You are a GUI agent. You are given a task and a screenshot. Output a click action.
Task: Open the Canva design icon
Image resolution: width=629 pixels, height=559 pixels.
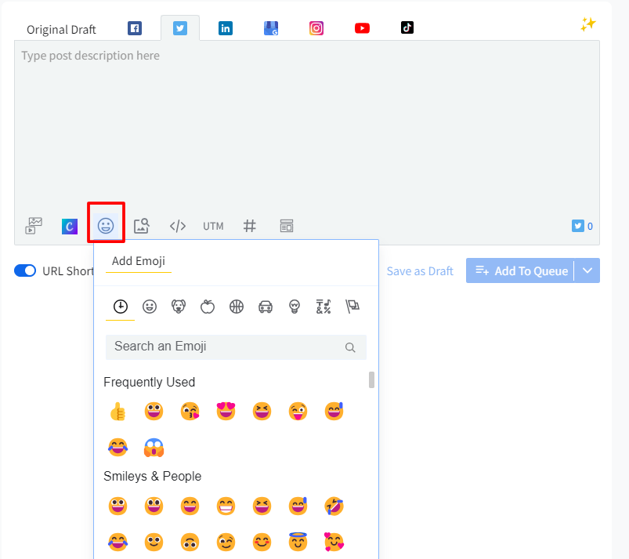(70, 226)
